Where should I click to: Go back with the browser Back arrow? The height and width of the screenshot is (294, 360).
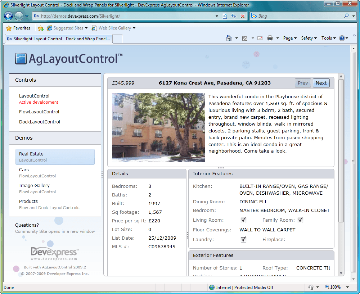(x=9, y=16)
